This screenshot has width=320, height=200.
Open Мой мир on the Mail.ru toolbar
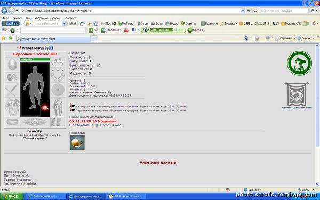pos(125,23)
